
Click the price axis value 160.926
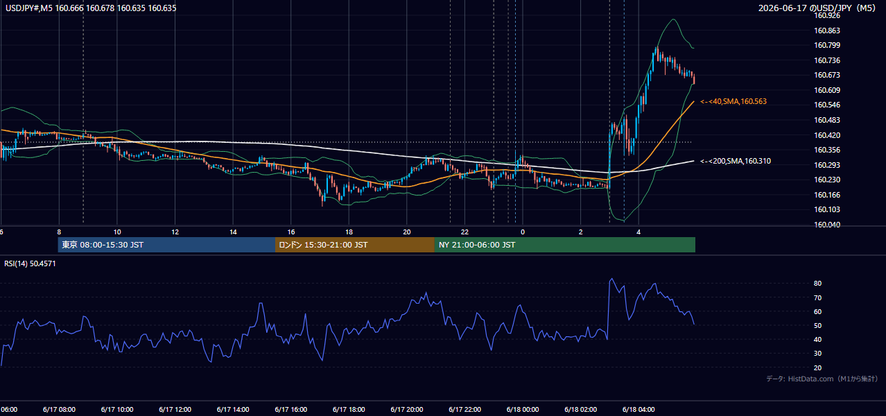827,15
